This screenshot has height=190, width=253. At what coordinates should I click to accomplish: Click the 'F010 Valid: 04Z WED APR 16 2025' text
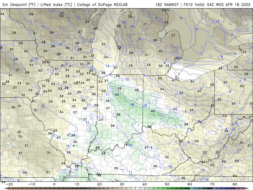[217, 4]
